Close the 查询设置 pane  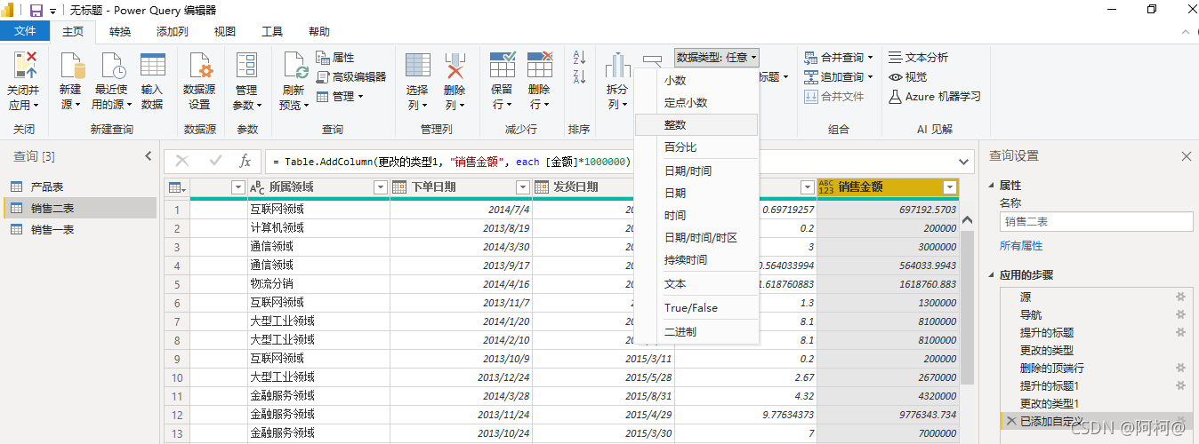(x=1186, y=156)
